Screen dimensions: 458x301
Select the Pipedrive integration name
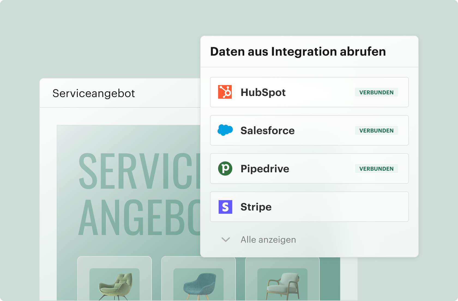(265, 169)
